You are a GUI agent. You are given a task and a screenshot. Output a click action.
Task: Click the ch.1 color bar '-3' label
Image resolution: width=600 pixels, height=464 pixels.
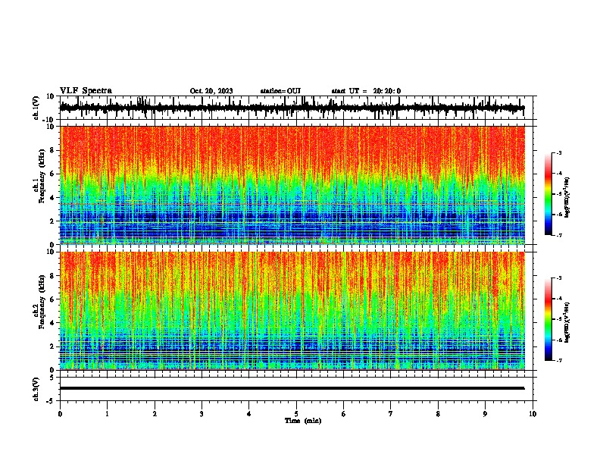tap(558, 152)
